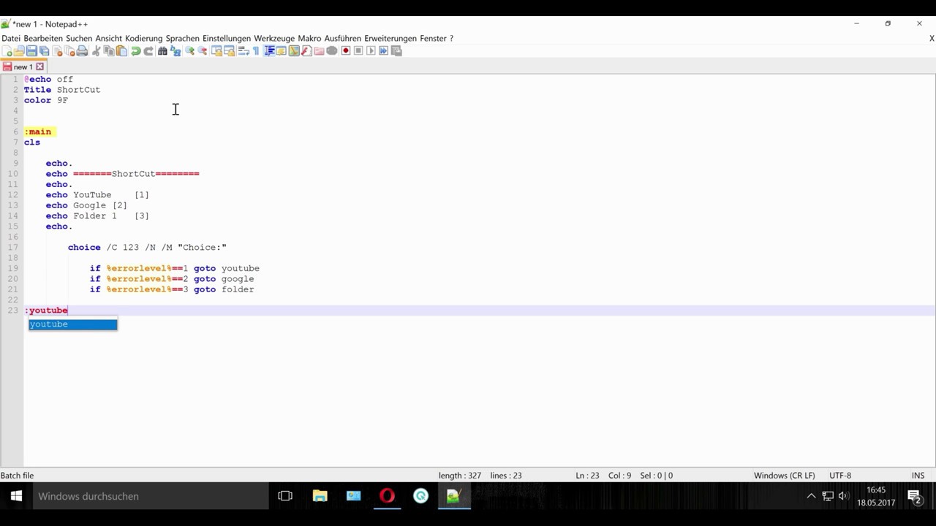Open File Explorer from the taskbar
The image size is (936, 526).
(x=320, y=496)
